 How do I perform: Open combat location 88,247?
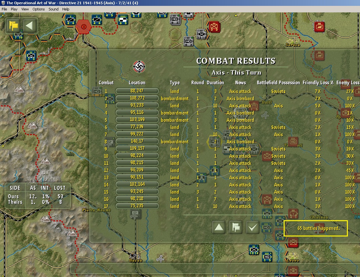point(137,91)
